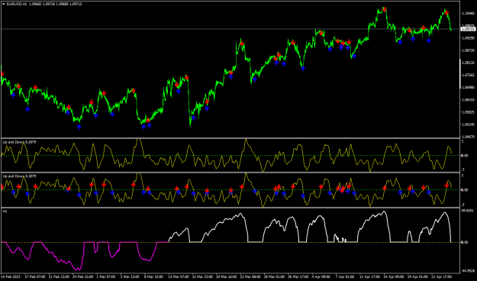Image resolution: width=477 pixels, height=281 pixels.
Task: Click the 21 Feb 23:00 time label
Action: point(59,276)
